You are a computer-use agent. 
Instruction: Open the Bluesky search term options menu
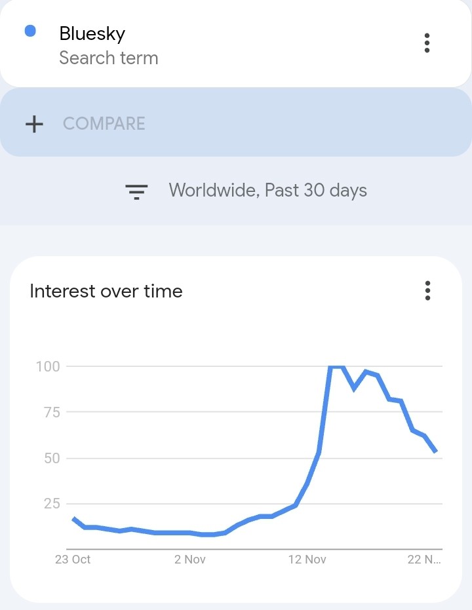(x=427, y=43)
